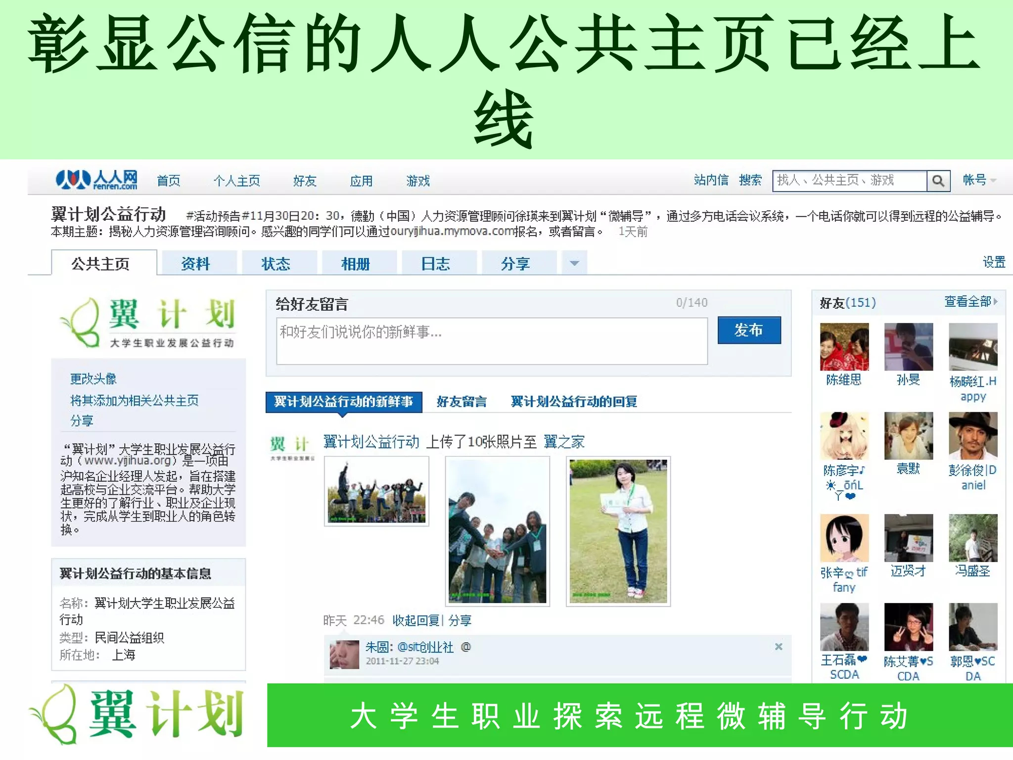
Task: Click the 冯盛圣 name link
Action: pos(973,571)
